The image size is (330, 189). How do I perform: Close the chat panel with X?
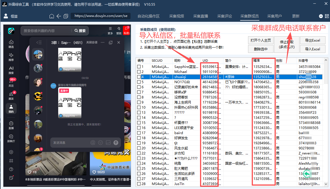[x=119, y=42]
